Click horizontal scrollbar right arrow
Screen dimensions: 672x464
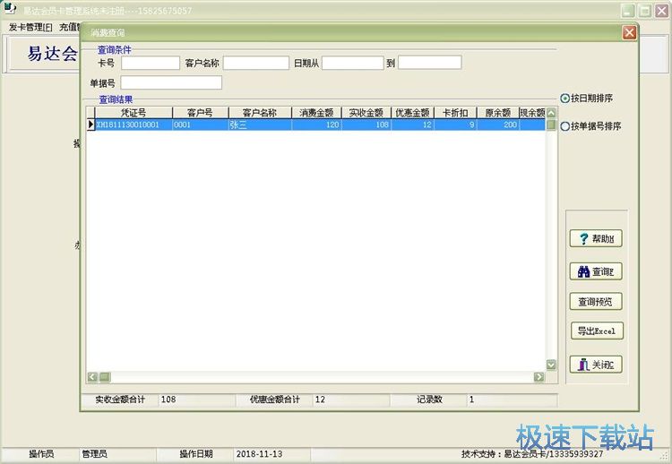[x=539, y=376]
